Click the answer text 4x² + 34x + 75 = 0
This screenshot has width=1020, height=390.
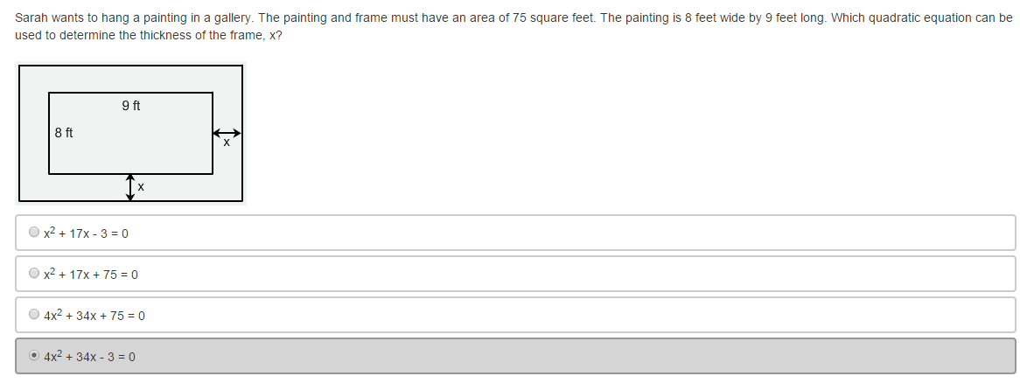pos(94,316)
